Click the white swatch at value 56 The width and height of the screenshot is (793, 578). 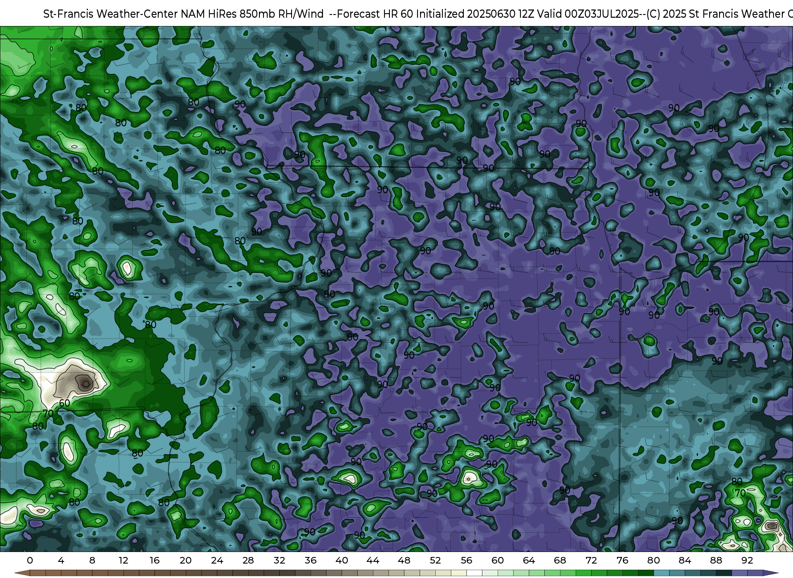[x=474, y=573]
